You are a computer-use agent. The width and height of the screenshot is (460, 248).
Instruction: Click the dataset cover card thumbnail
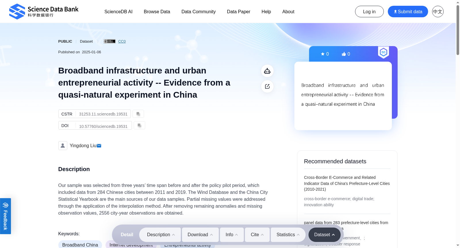pos(343,96)
